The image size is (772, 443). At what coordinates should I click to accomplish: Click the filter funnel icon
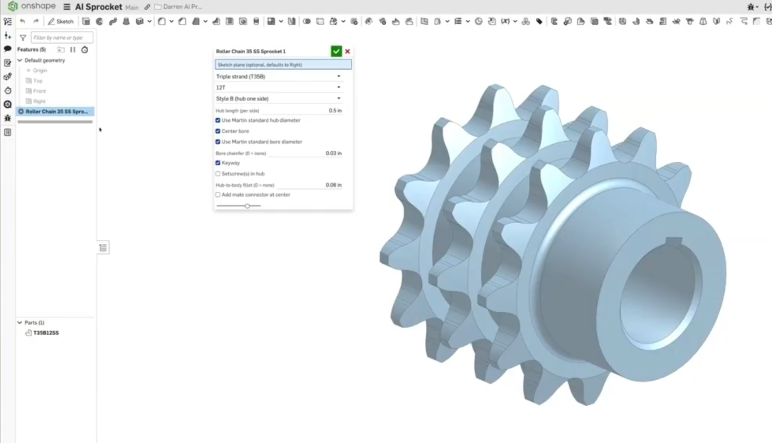tap(23, 38)
